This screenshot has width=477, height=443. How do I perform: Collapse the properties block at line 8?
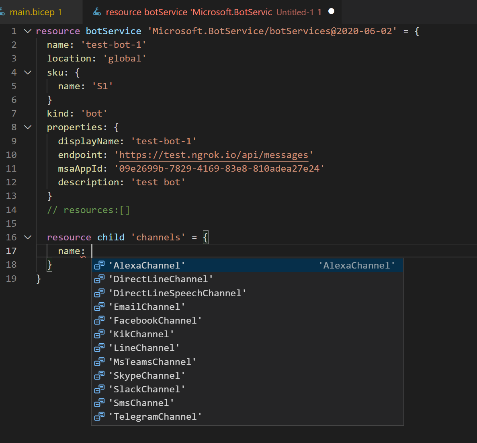[x=28, y=127]
